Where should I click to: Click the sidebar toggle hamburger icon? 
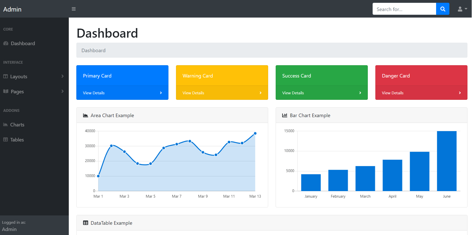tap(74, 9)
